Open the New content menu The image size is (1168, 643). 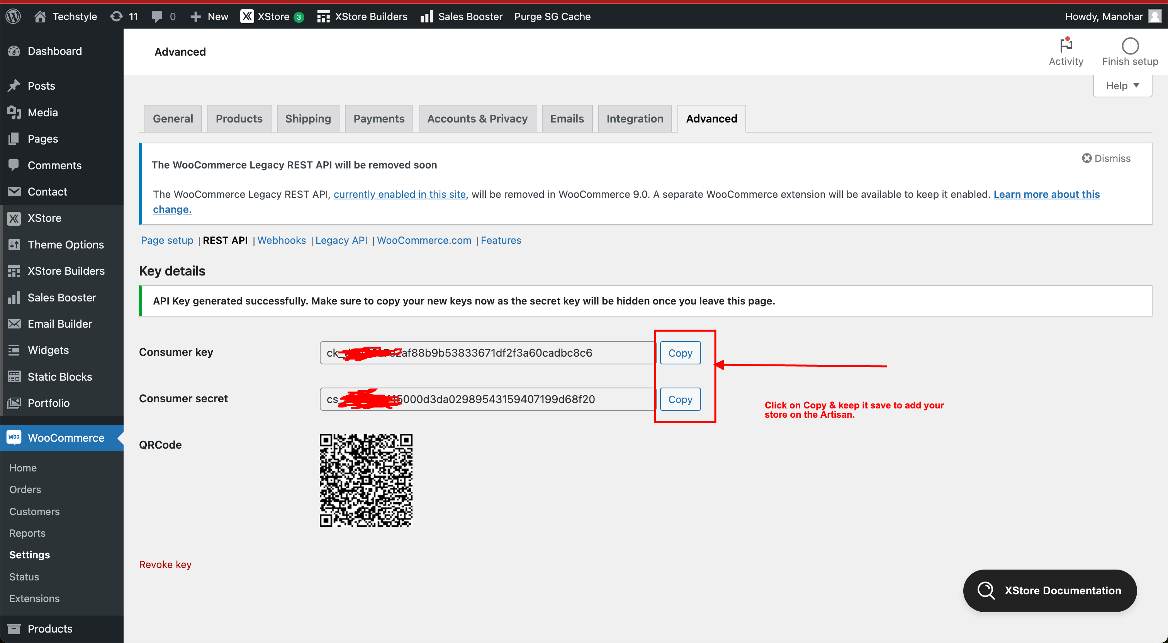tap(209, 16)
